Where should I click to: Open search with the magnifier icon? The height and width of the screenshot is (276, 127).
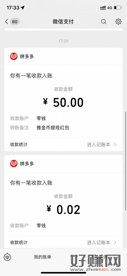104,22
